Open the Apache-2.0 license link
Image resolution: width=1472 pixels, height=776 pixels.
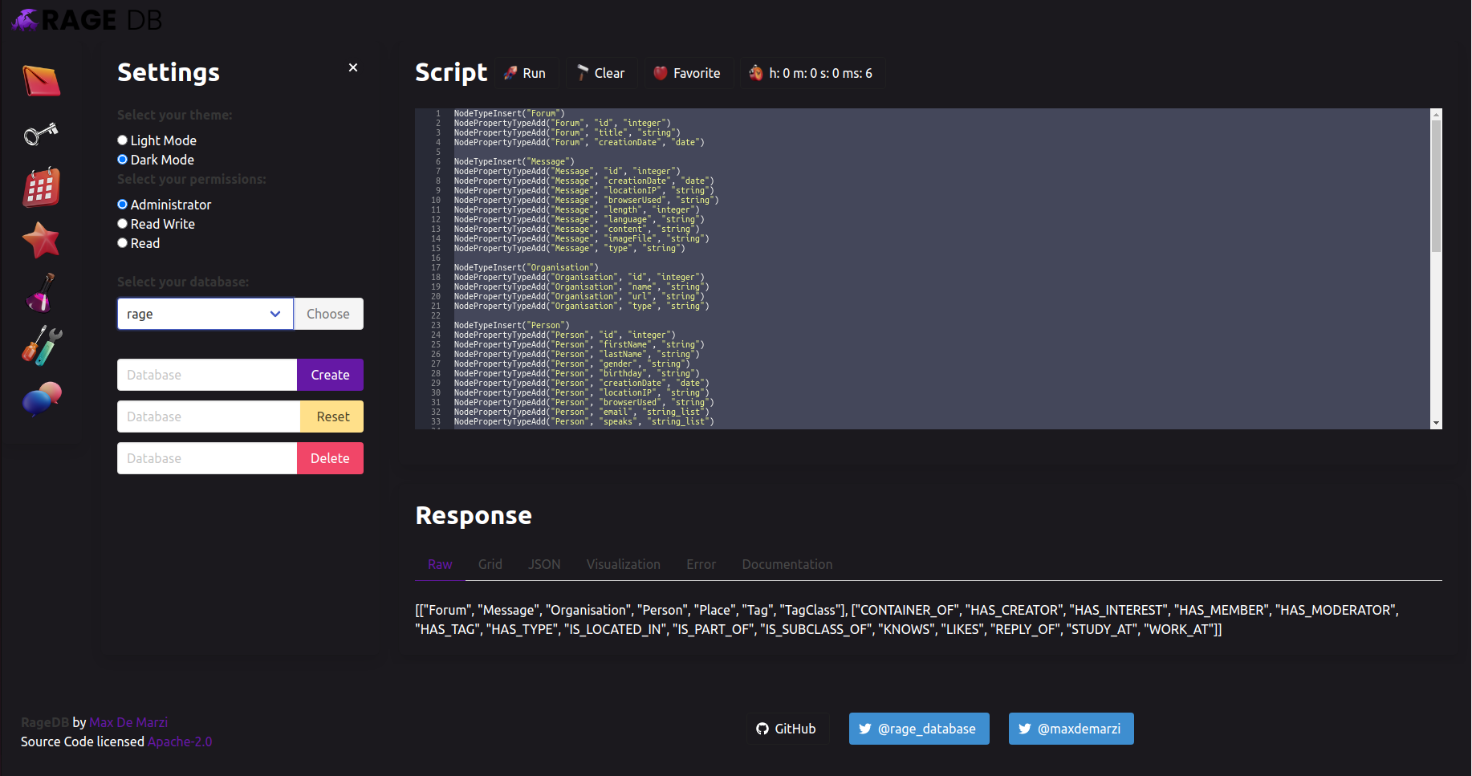click(x=180, y=741)
